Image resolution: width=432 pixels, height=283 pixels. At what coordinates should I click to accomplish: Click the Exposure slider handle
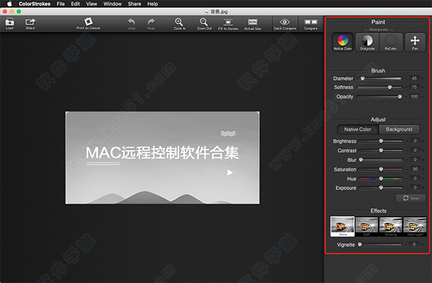381,188
